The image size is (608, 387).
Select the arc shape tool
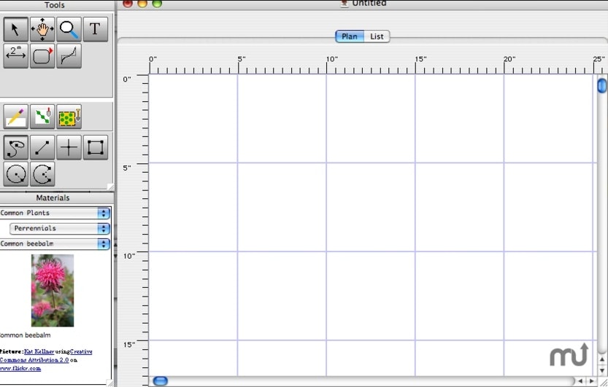[42, 173]
